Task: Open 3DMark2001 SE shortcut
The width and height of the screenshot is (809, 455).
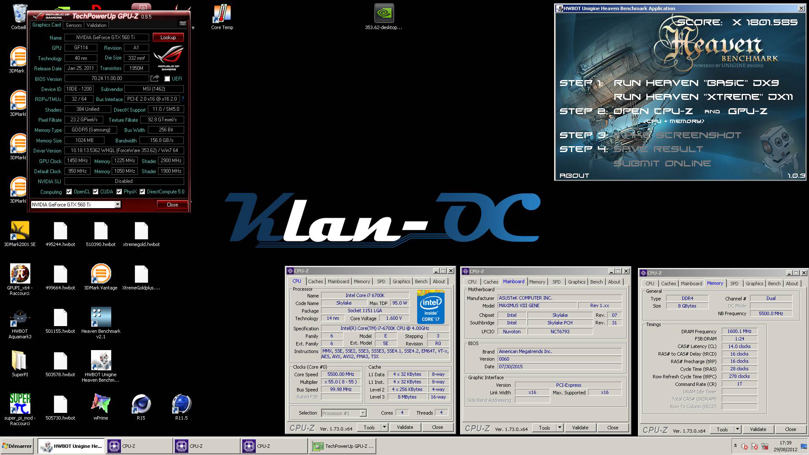Action: tap(20, 234)
